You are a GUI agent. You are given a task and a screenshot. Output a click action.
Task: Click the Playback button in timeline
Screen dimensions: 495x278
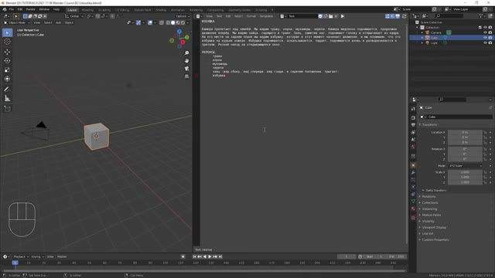(x=21, y=256)
